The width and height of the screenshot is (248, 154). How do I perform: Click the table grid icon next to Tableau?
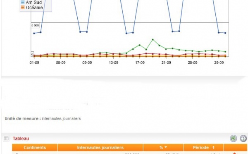coord(6,138)
